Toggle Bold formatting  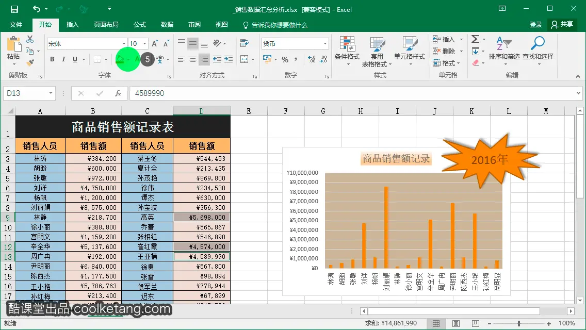click(x=52, y=59)
